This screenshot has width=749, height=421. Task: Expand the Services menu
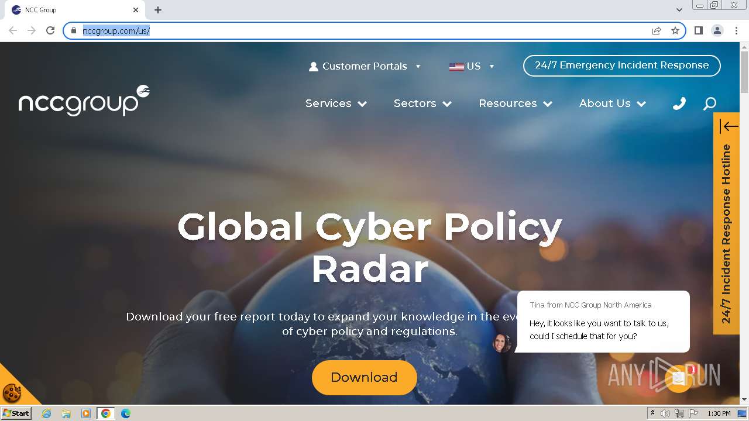click(x=336, y=103)
